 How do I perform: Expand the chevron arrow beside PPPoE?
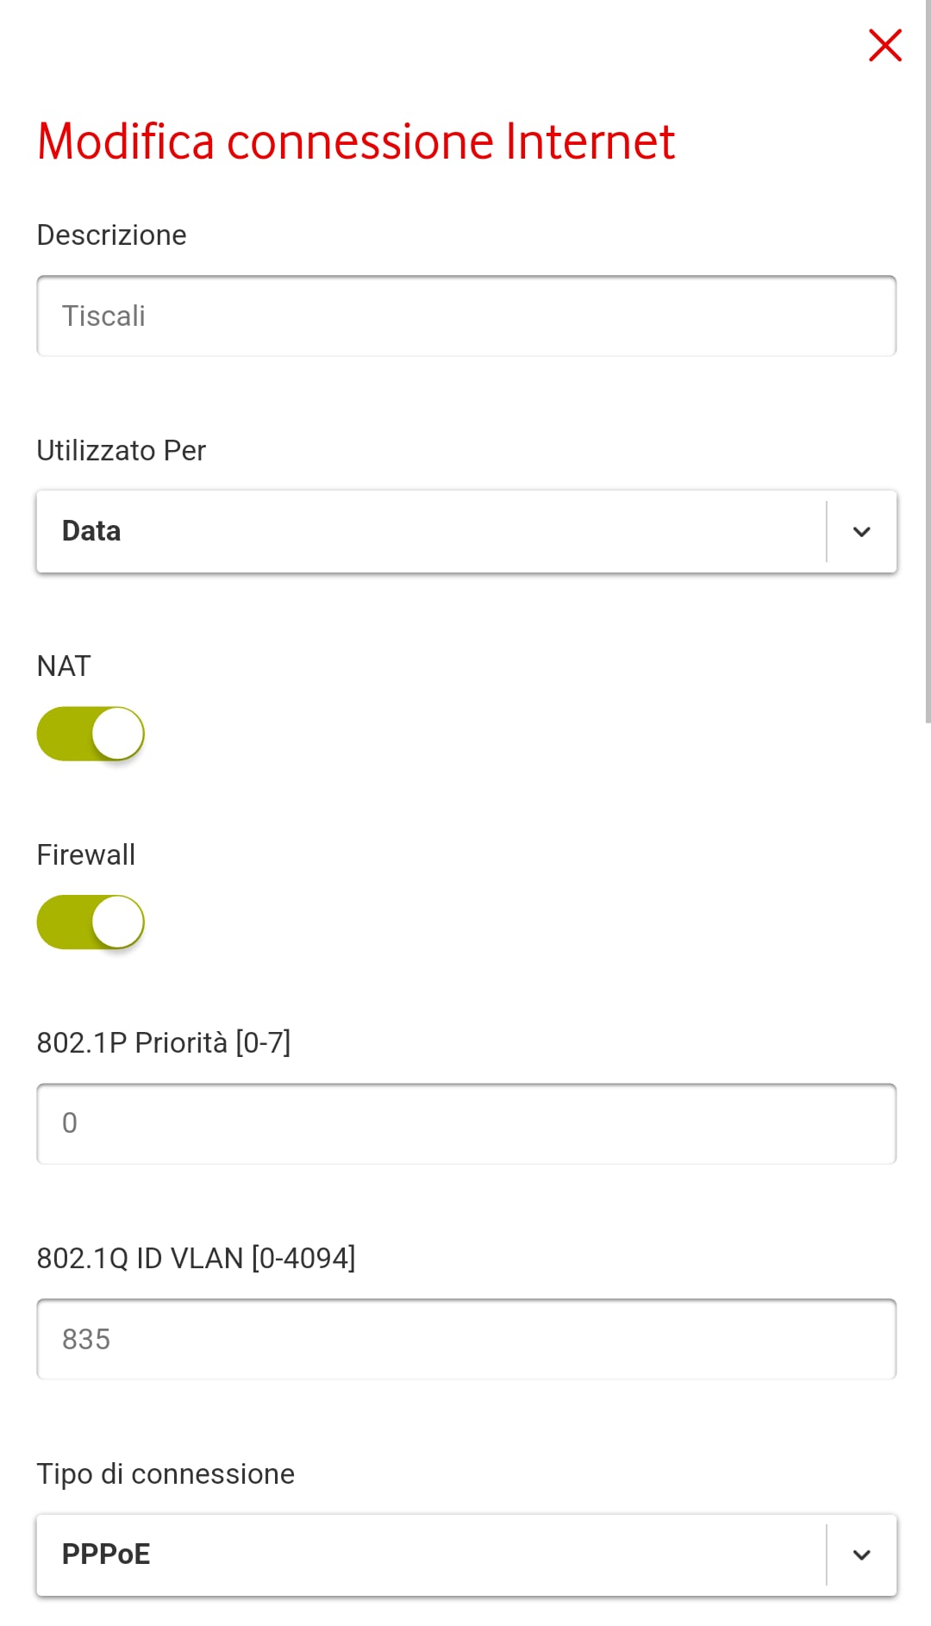[861, 1555]
